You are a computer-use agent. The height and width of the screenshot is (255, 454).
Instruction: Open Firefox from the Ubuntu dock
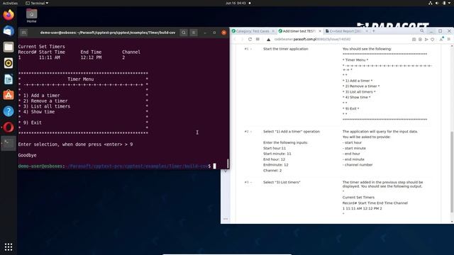(x=9, y=15)
